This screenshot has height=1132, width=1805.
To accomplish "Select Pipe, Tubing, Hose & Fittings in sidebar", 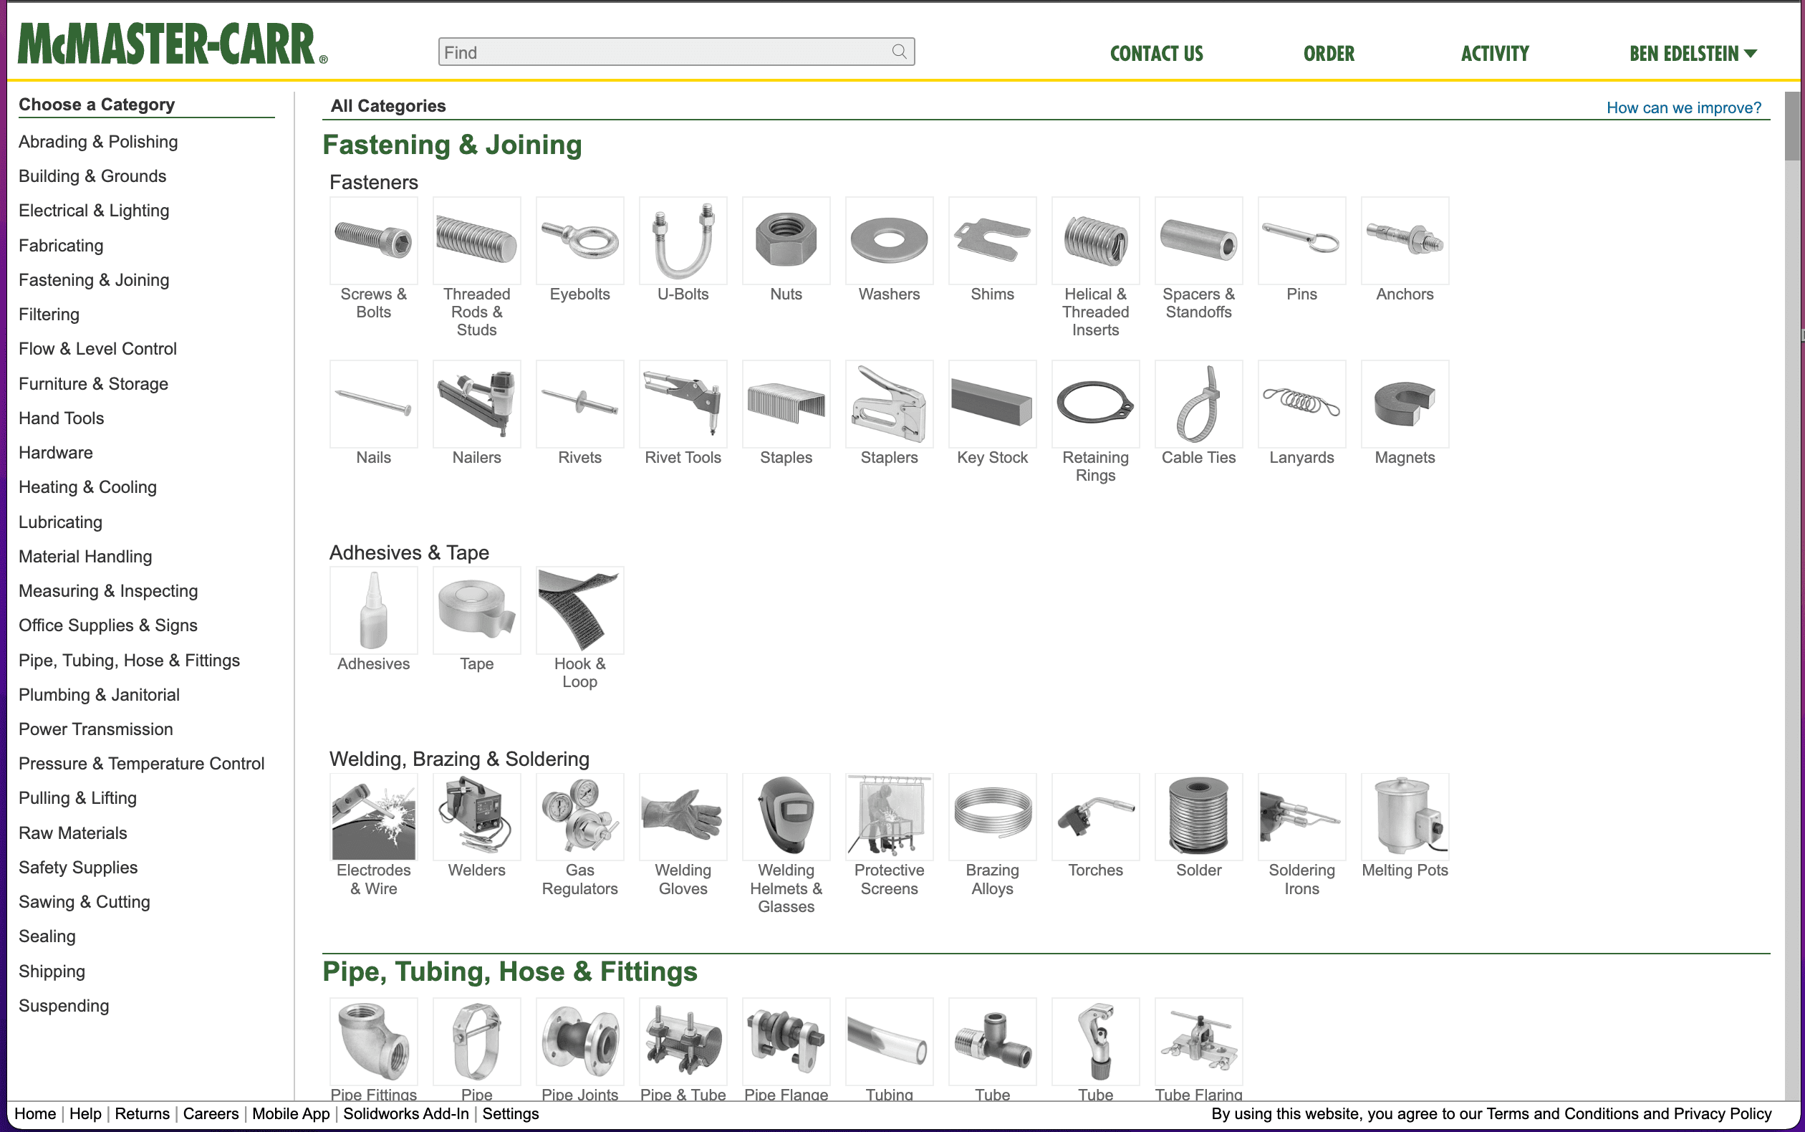I will [129, 660].
